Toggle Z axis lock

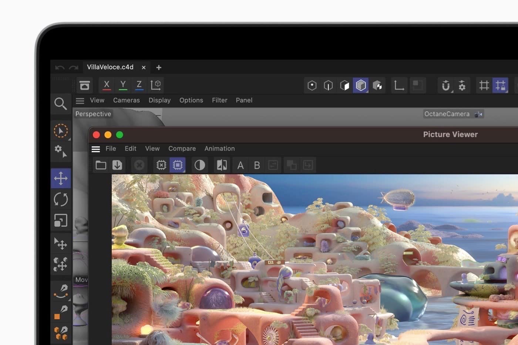click(x=139, y=85)
